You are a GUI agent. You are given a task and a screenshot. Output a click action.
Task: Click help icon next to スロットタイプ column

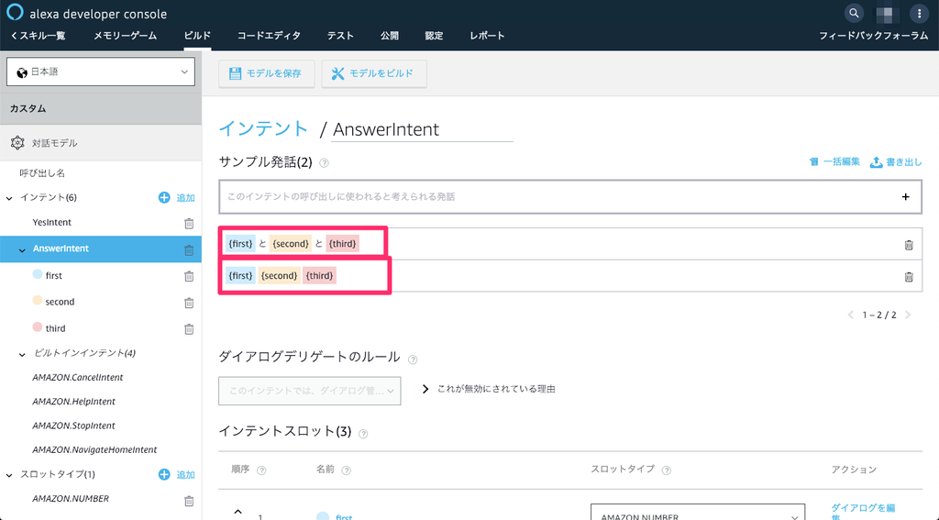(667, 470)
